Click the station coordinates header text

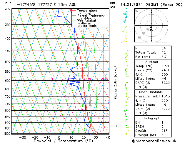pos(47,5)
